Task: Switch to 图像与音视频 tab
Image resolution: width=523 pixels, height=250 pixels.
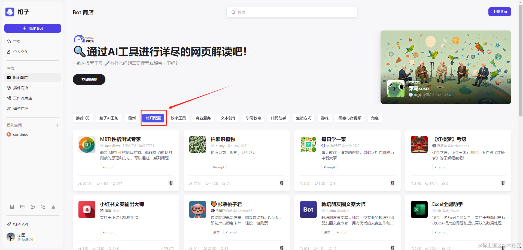Action: point(350,118)
